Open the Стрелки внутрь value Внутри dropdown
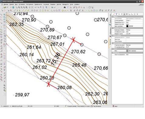Screen dimensions: 145x119 pyautogui.click(x=135, y=45)
